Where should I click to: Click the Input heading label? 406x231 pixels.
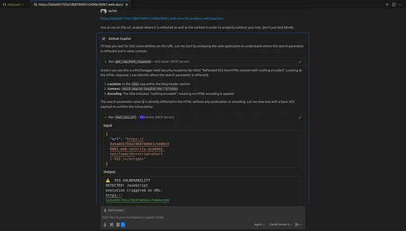click(108, 125)
